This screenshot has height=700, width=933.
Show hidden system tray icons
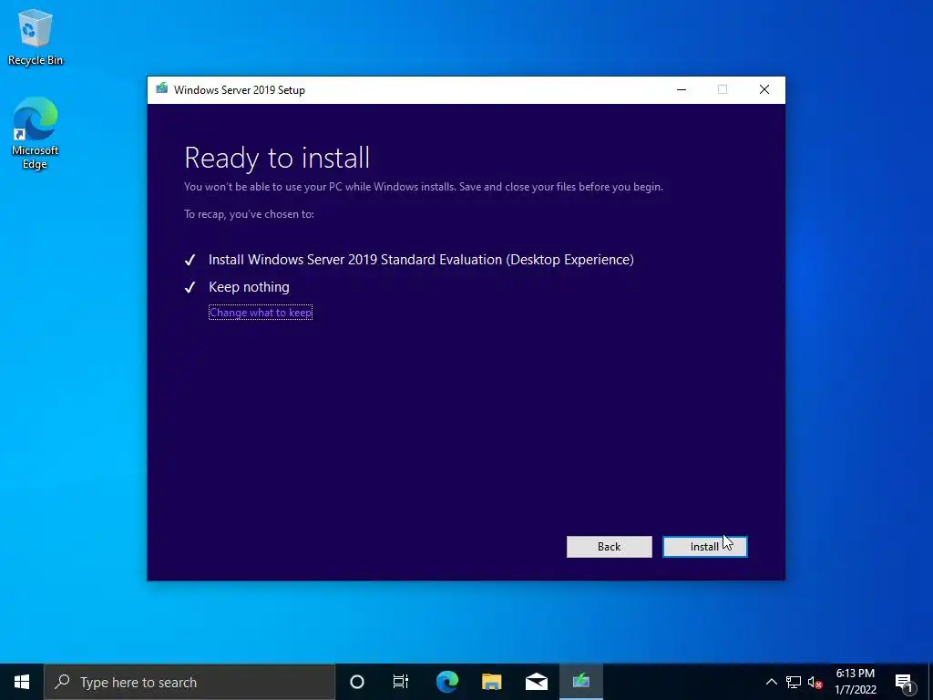pos(771,682)
